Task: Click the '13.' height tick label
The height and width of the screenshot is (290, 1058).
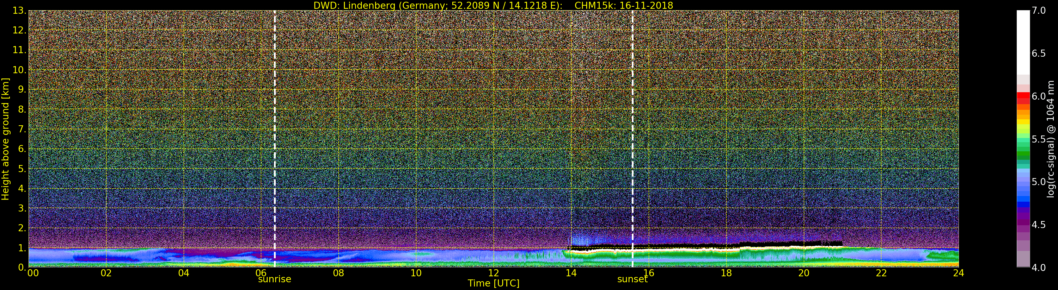Action: (x=20, y=11)
